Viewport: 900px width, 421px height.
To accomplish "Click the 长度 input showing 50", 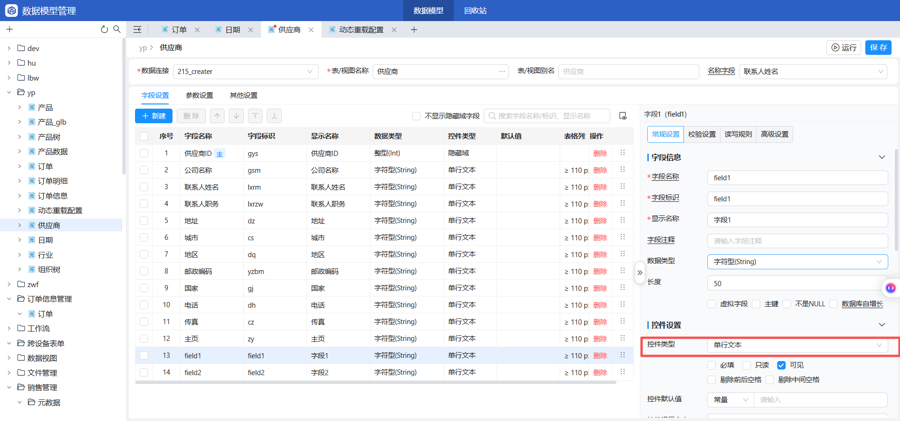I will (797, 283).
